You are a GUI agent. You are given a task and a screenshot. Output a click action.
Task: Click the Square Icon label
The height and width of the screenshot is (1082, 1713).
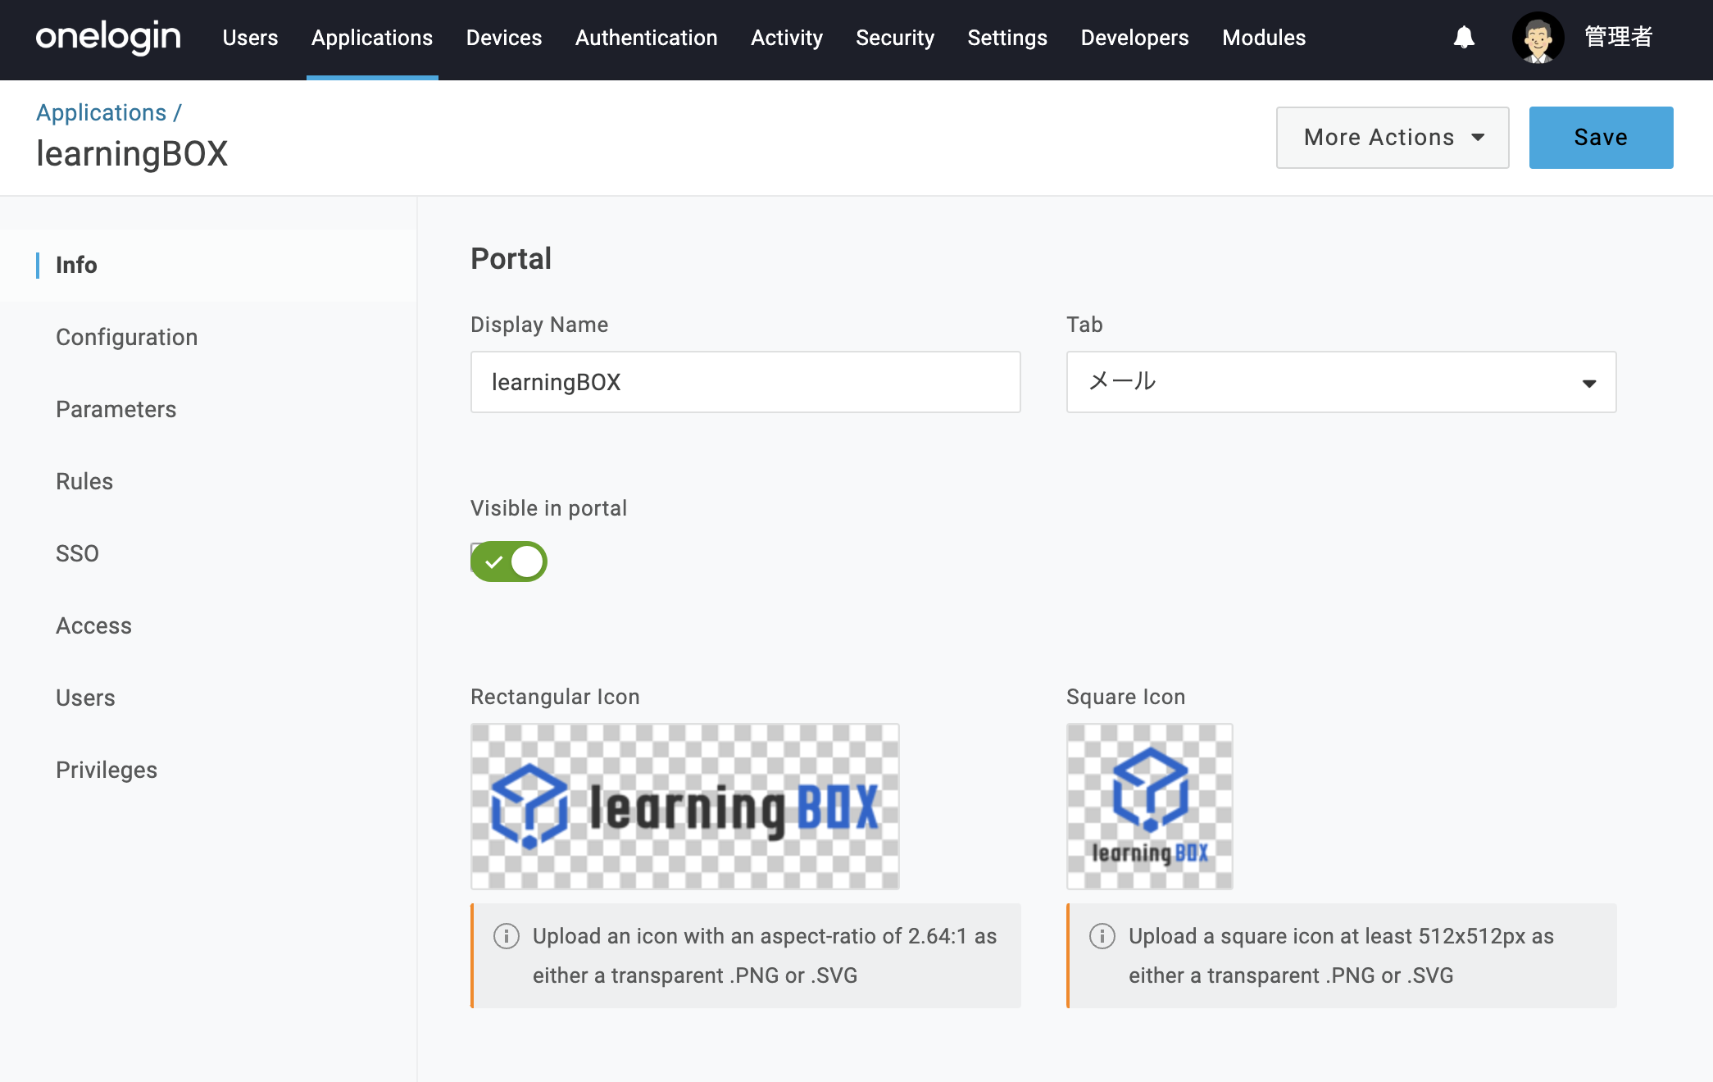tap(1125, 697)
